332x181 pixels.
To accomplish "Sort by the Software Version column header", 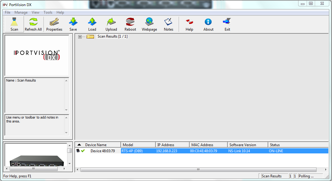I will 248,145.
